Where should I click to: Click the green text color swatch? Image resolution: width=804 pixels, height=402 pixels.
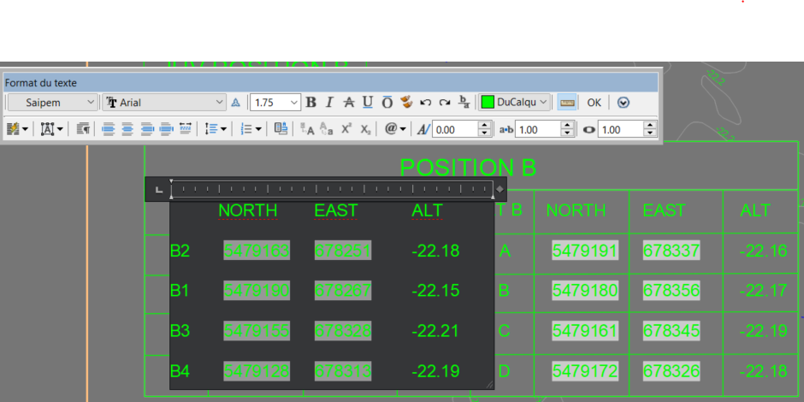pyautogui.click(x=488, y=103)
